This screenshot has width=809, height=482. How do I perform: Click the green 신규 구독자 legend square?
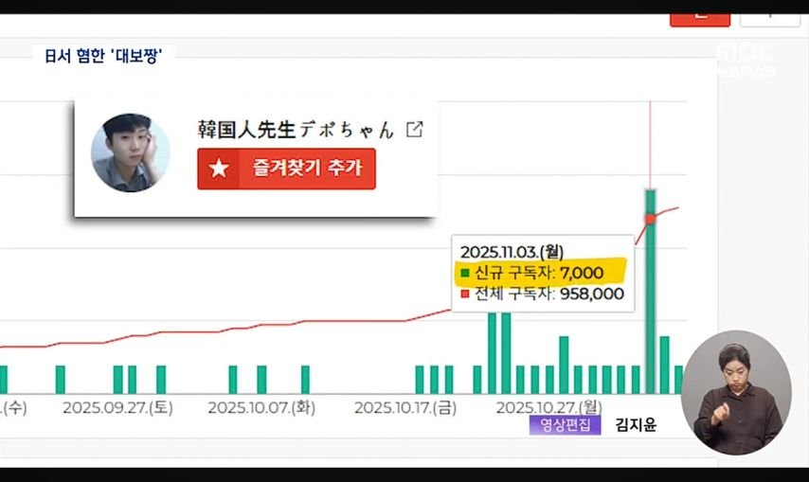click(464, 273)
